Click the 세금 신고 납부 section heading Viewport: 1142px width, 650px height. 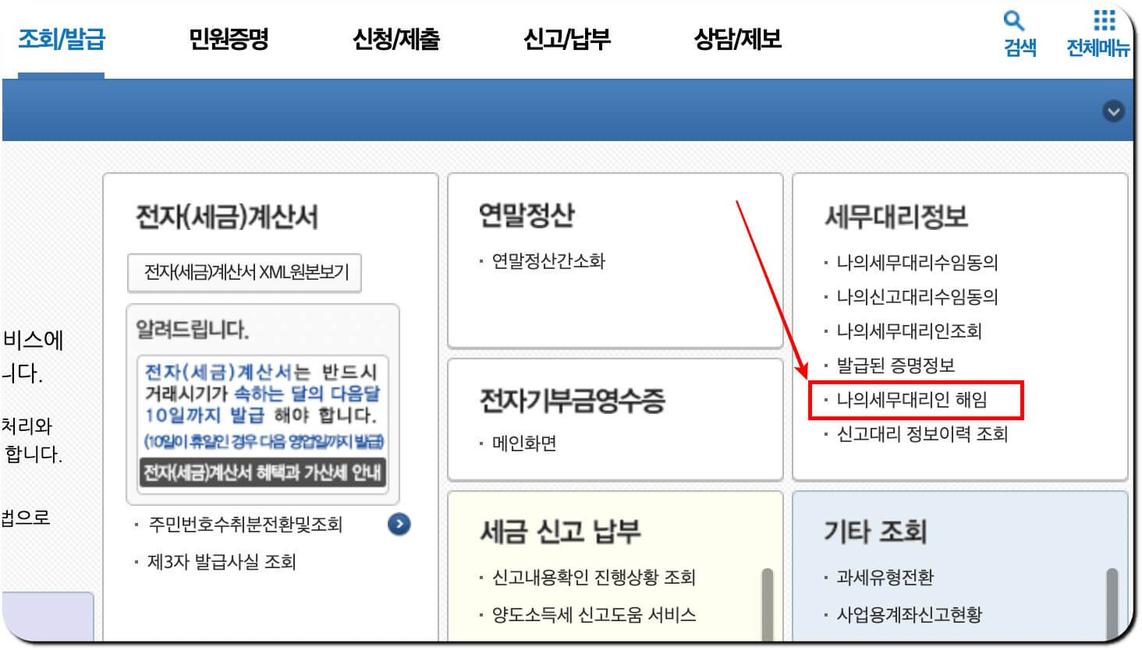(560, 532)
